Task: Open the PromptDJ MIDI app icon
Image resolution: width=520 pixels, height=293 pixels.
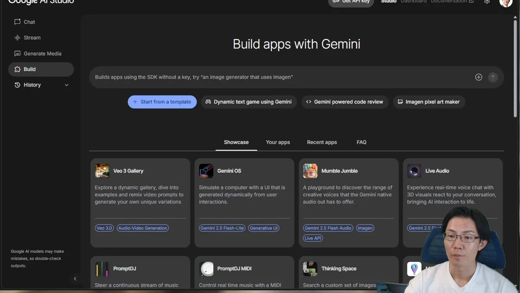Action: [206, 269]
